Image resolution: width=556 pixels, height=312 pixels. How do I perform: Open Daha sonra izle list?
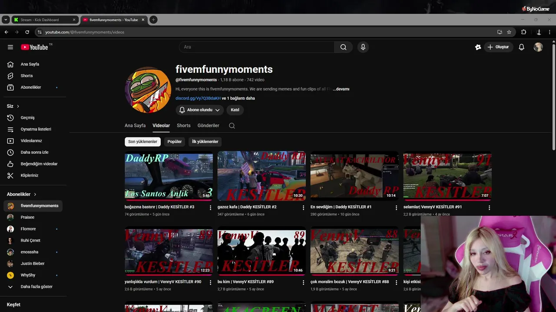pyautogui.click(x=33, y=152)
